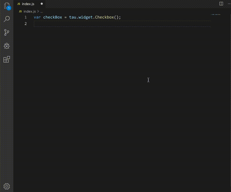Screen dimensions: 231x192
Task: Click the JS file icon on the index.js tab
Action: (18, 4)
